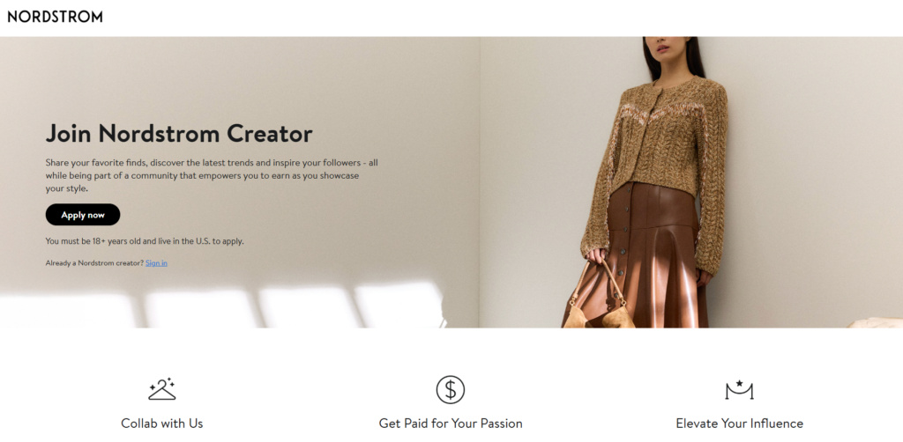Click the dollar sign circle icon
Image resolution: width=903 pixels, height=442 pixels.
[x=451, y=390]
